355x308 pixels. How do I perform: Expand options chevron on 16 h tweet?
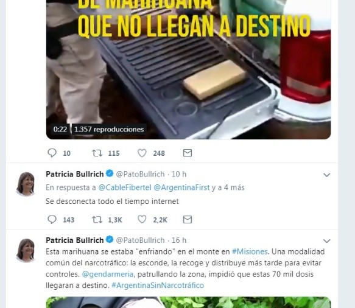point(327,241)
